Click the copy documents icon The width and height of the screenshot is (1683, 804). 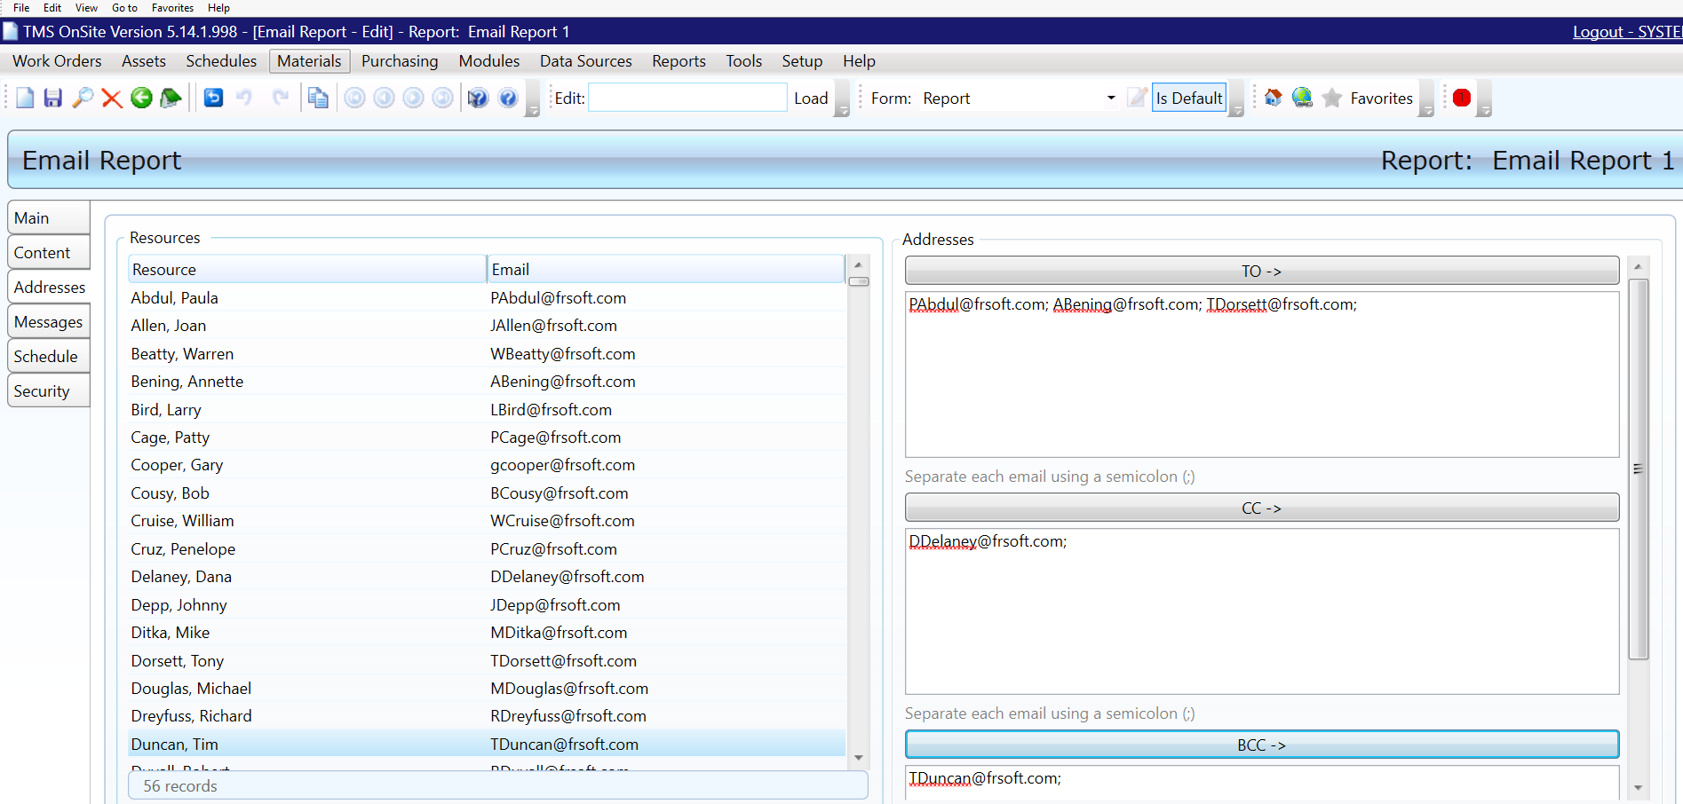coord(318,98)
